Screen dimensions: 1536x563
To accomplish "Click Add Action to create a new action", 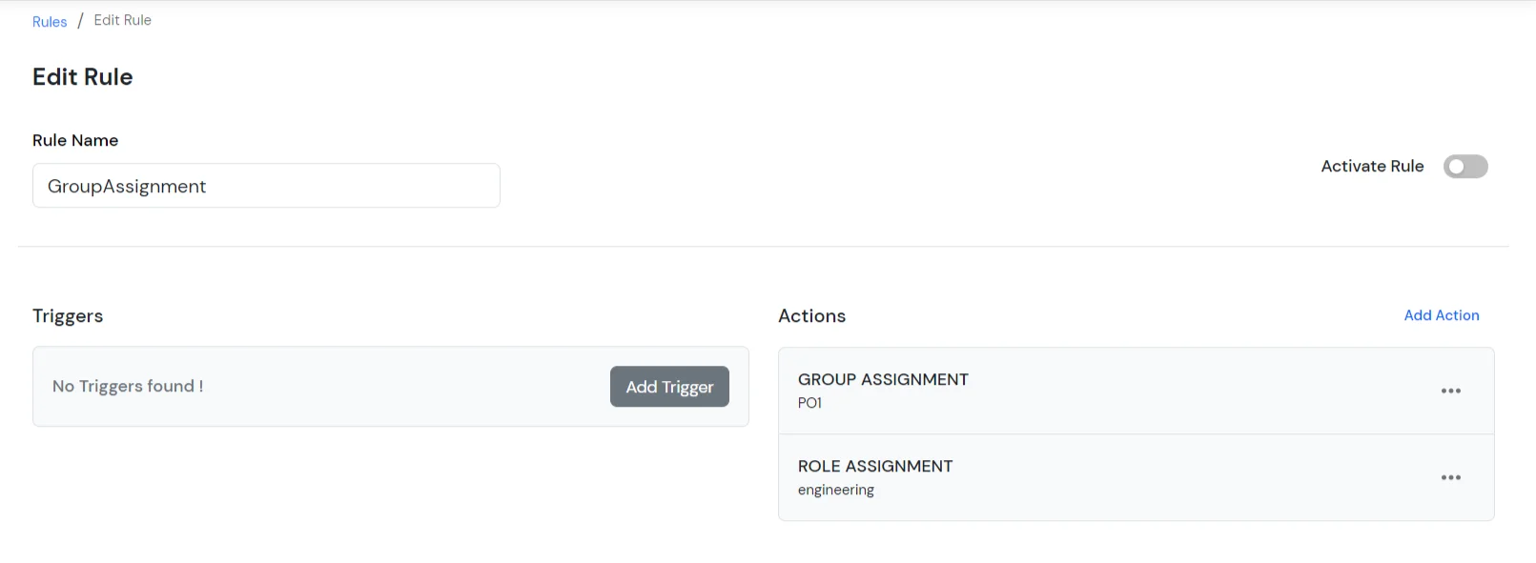I will coord(1442,314).
